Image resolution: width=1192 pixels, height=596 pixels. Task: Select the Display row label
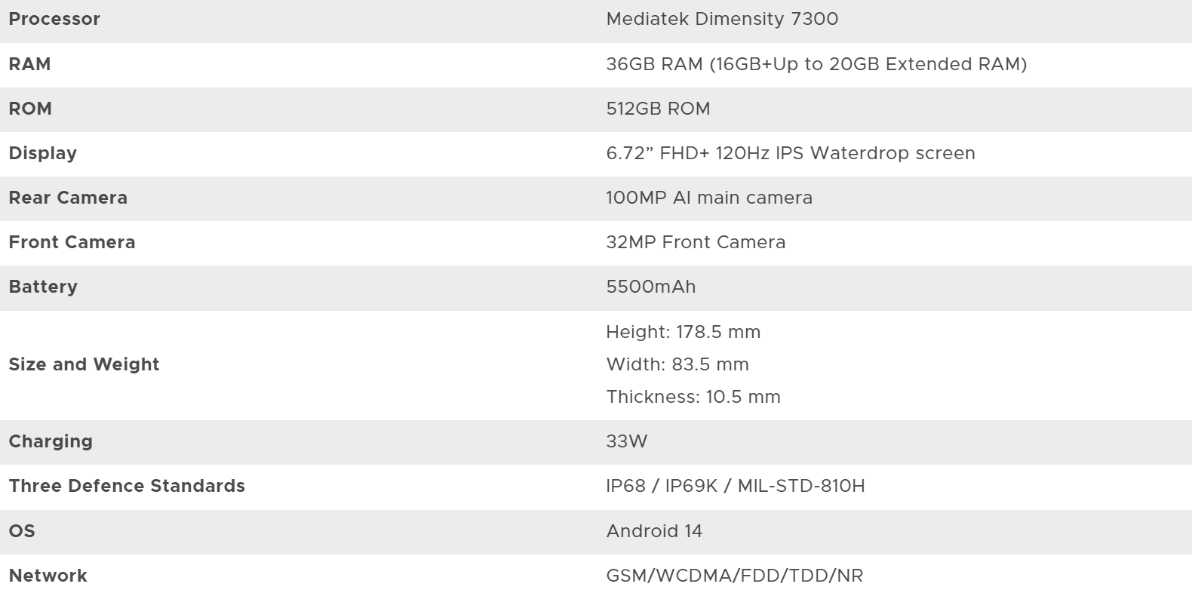[x=43, y=153]
